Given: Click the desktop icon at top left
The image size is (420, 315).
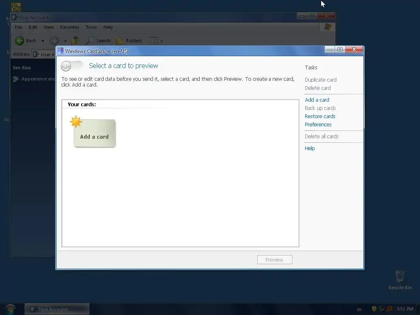Looking at the screenshot, I should coord(16,7).
